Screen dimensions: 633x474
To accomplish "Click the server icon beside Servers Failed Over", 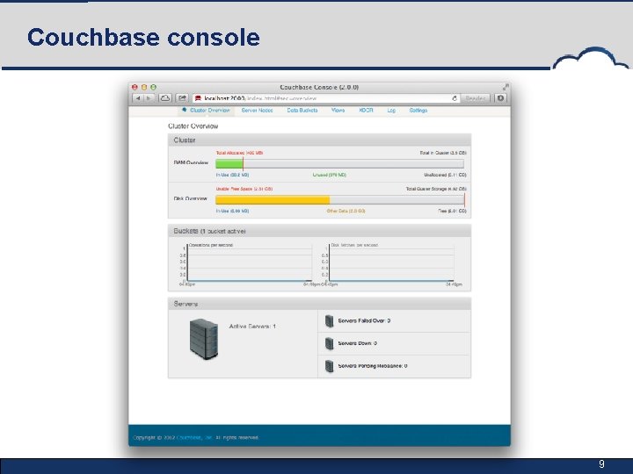I will pos(330,321).
